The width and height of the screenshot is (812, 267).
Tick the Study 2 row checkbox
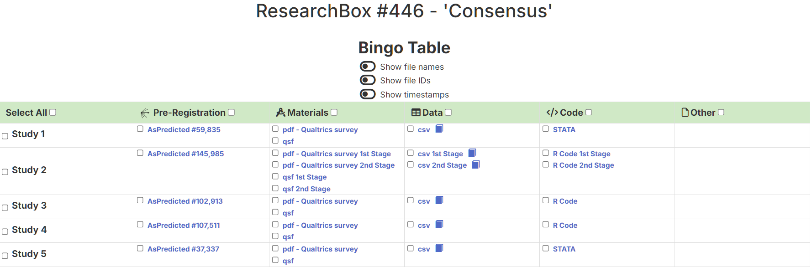click(x=5, y=172)
